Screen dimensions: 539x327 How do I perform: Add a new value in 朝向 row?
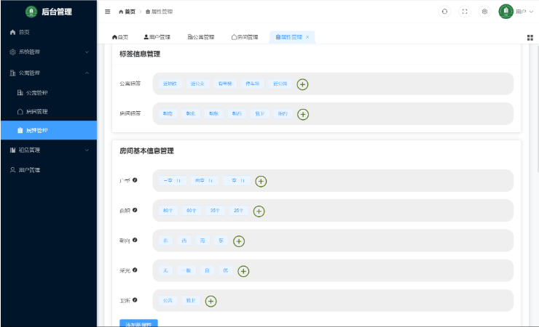(238, 241)
